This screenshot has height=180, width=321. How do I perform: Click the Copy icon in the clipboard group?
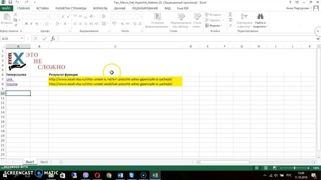(x=16, y=20)
